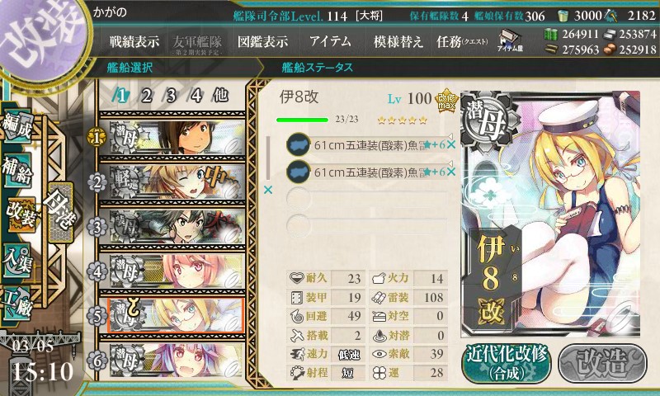Viewport: 660px width, 396px height.
Task: Click the 改造 remodel button
Action: pos(602,364)
